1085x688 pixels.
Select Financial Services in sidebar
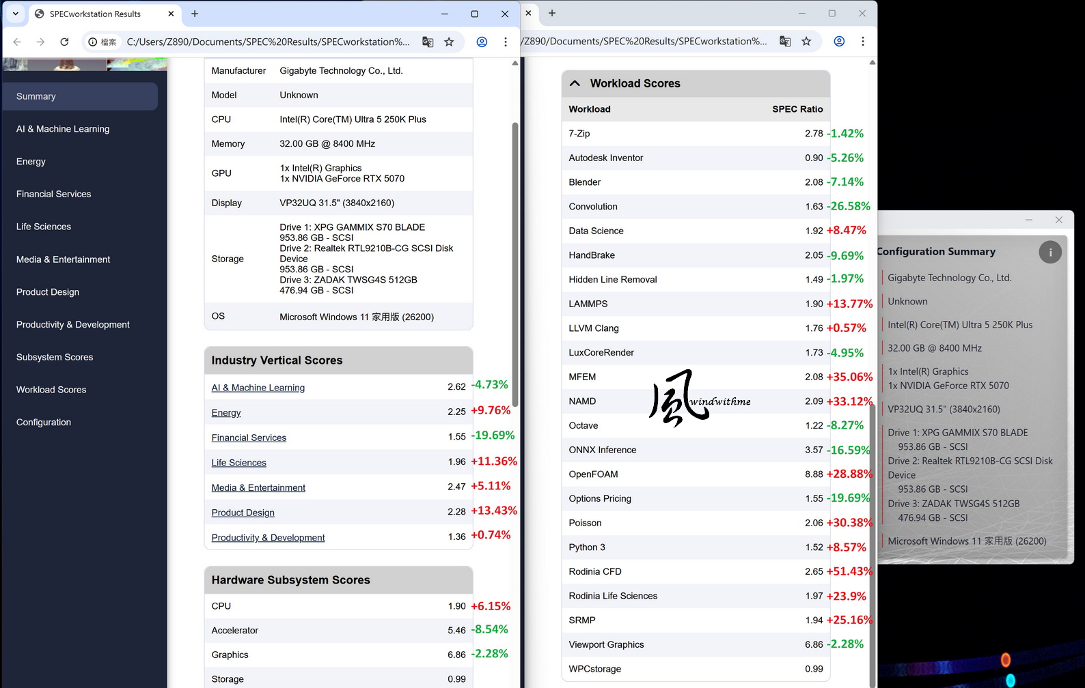point(53,194)
